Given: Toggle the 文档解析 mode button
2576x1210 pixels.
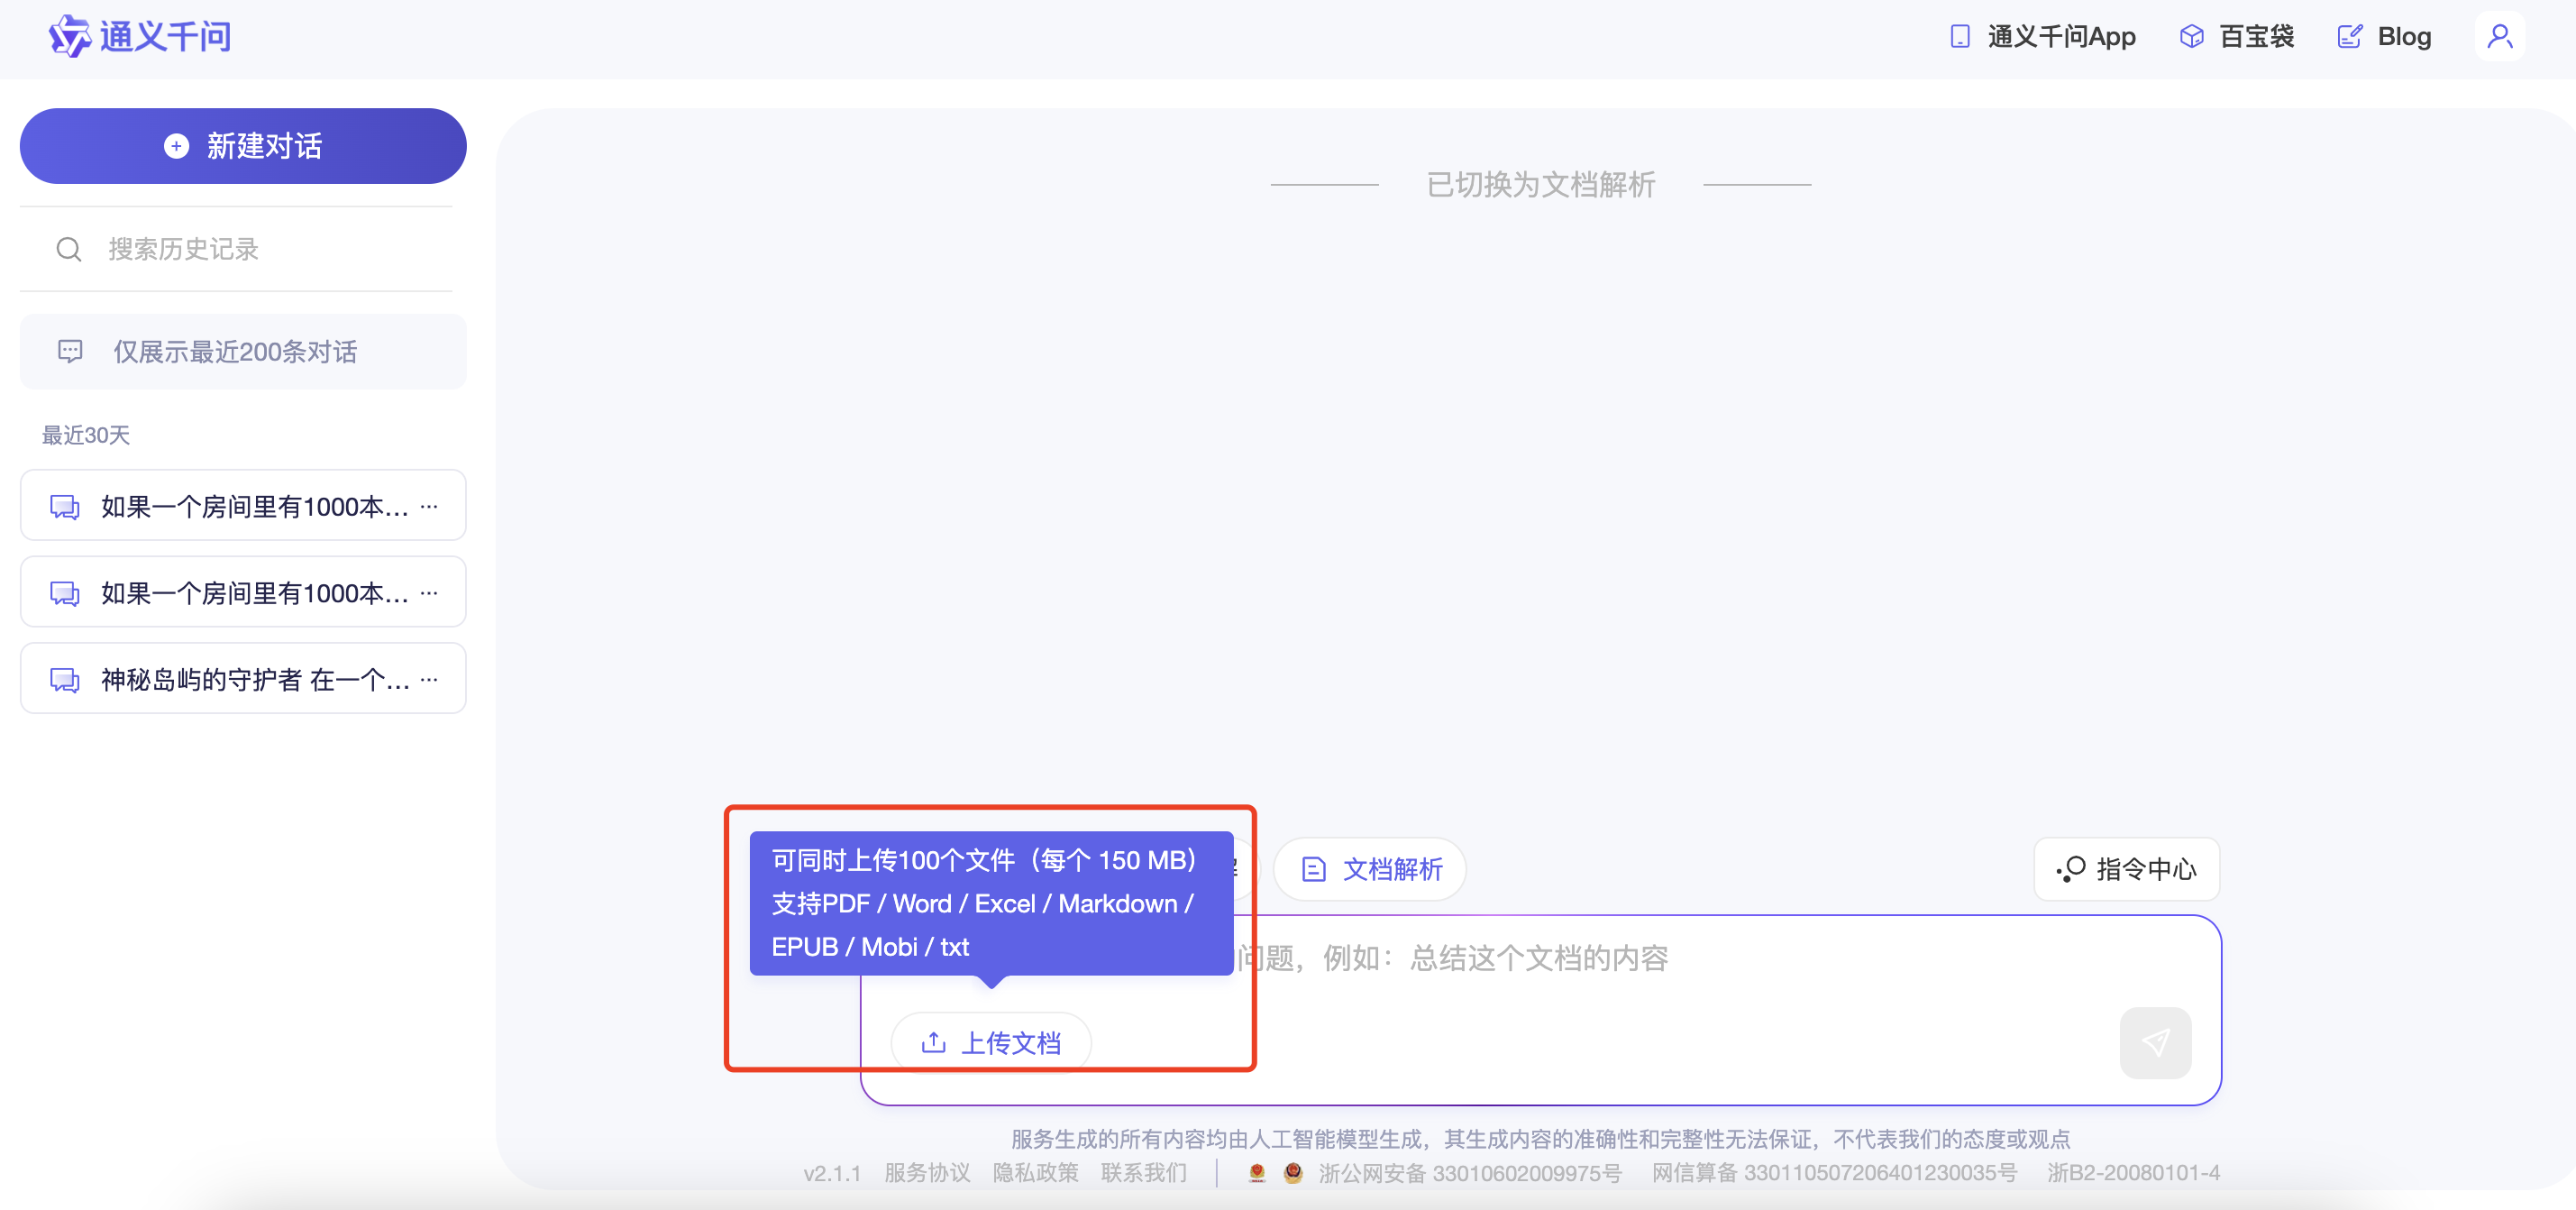Looking at the screenshot, I should coord(1370,869).
